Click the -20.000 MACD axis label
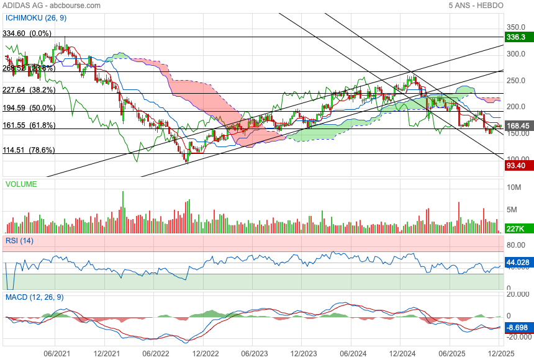This screenshot has width=534, height=360. pyautogui.click(x=518, y=337)
